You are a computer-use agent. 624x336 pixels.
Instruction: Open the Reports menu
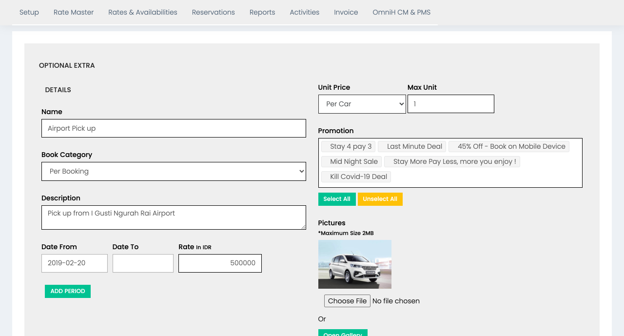[262, 12]
